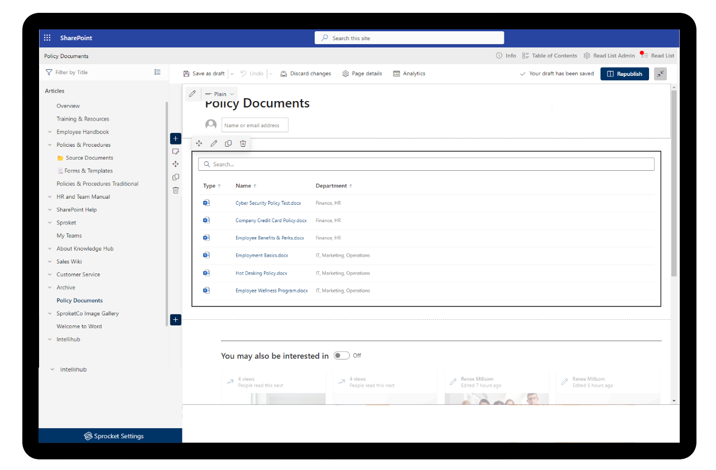716x470 pixels.
Task: Open the Plain section style dropdown
Action: tap(220, 93)
